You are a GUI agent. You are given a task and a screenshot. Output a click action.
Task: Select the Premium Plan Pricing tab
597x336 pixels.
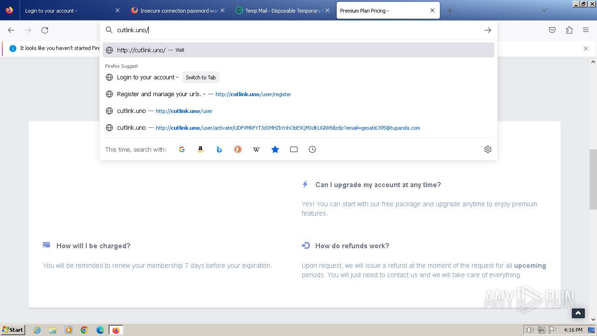point(388,10)
